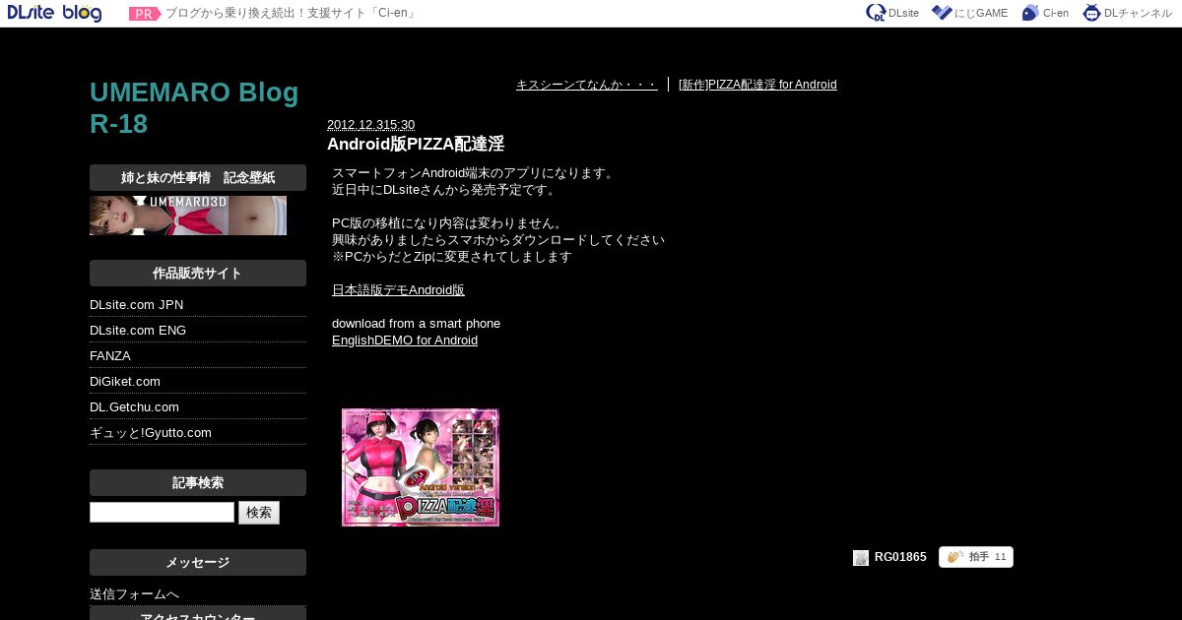Open the RG01865 author link

click(900, 557)
